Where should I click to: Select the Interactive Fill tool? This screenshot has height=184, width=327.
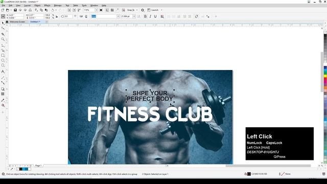pyautogui.click(x=3, y=105)
